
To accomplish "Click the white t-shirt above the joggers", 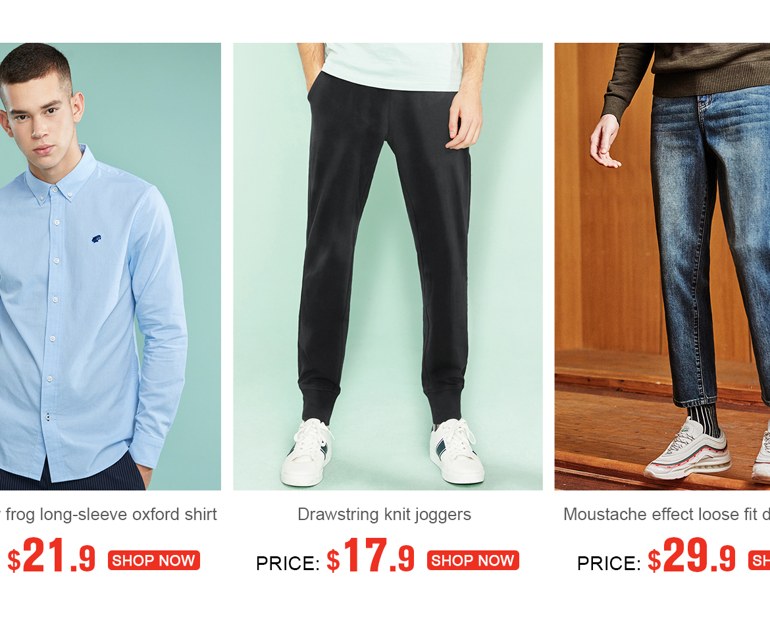I will [394, 66].
